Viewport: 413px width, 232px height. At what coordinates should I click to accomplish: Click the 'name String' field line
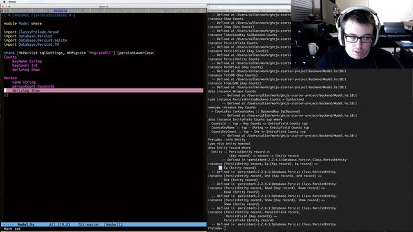click(24, 82)
